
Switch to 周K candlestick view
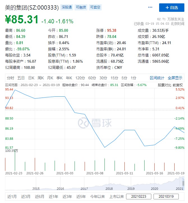(41, 78)
